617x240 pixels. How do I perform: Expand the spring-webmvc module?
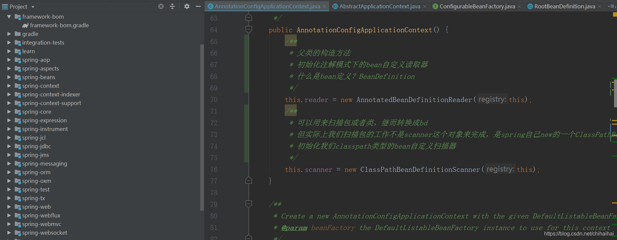(x=9, y=224)
